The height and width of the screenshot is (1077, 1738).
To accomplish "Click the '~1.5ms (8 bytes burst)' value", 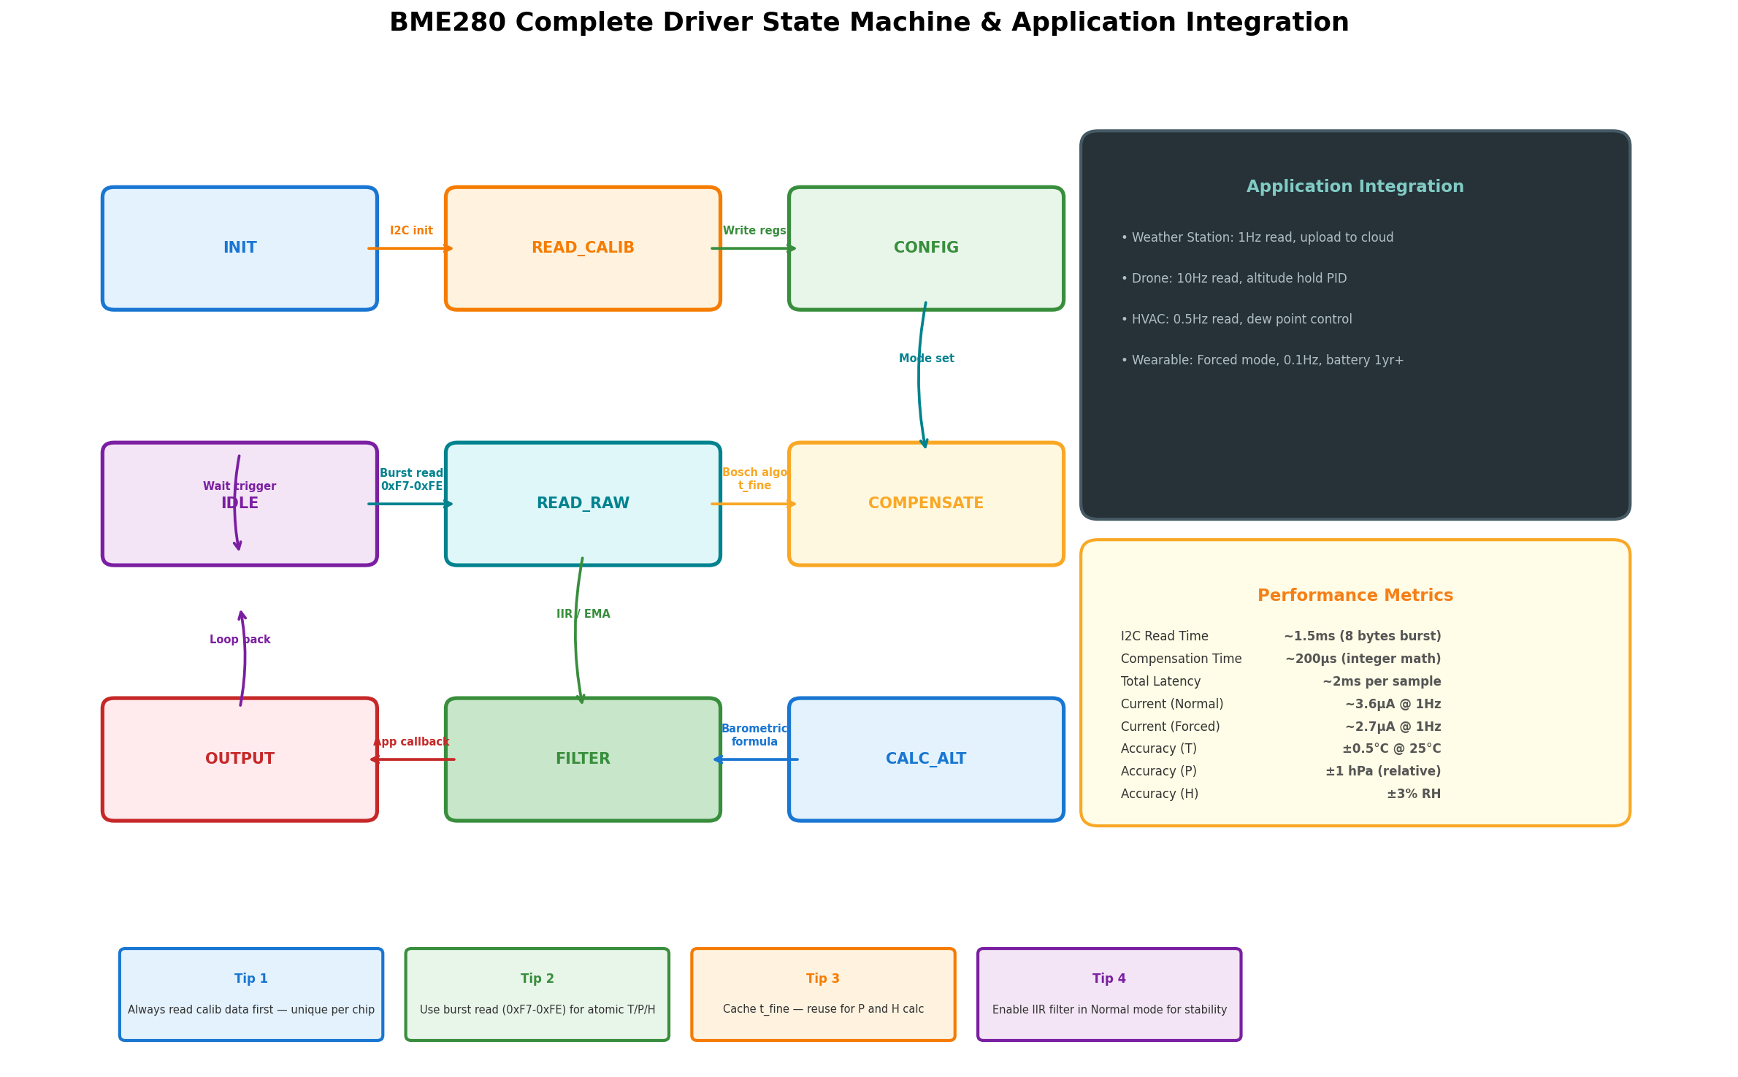I will pyautogui.click(x=1362, y=637).
